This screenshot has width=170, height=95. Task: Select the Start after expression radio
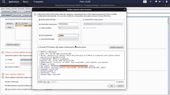pyautogui.click(x=40, y=24)
